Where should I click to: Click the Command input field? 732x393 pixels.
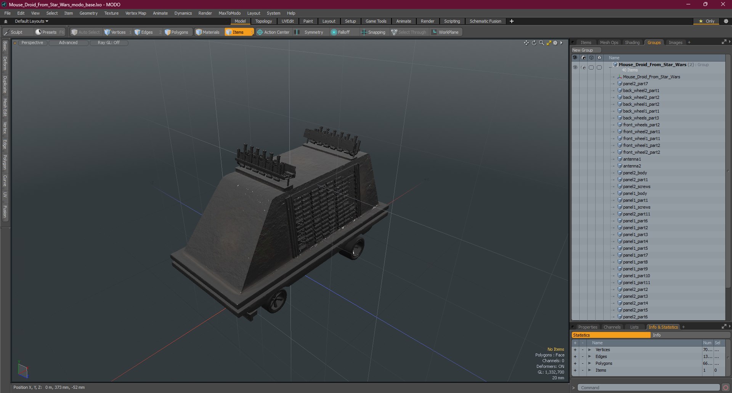pos(648,388)
